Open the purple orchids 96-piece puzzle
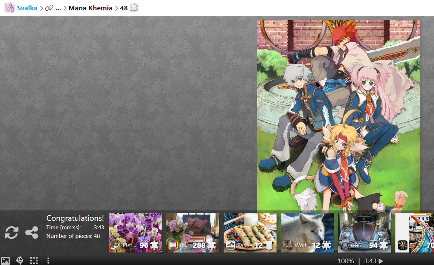The height and width of the screenshot is (265, 434). (135, 233)
